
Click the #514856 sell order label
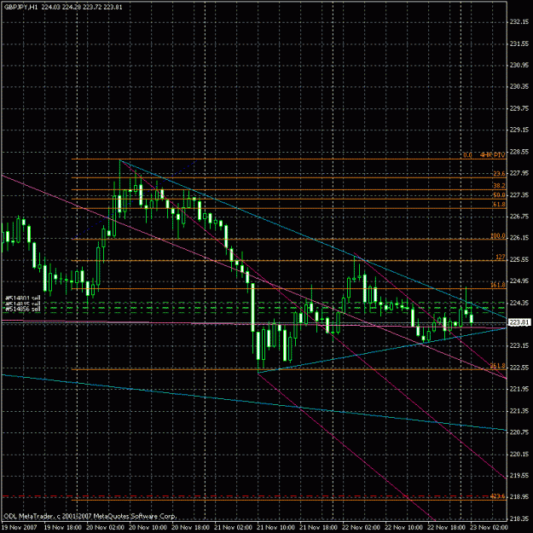point(23,309)
